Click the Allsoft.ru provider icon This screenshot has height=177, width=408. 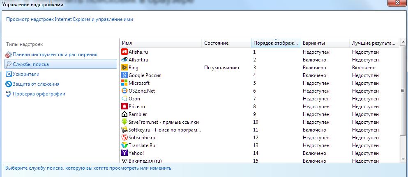point(124,60)
